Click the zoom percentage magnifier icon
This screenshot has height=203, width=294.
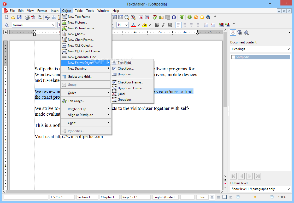coord(133,18)
